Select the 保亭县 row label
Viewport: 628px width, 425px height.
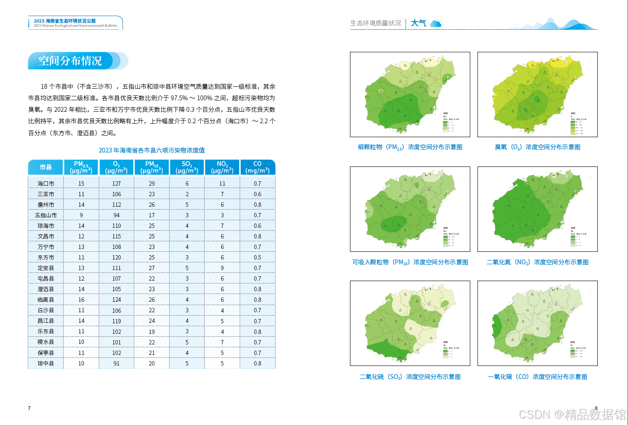[46, 353]
